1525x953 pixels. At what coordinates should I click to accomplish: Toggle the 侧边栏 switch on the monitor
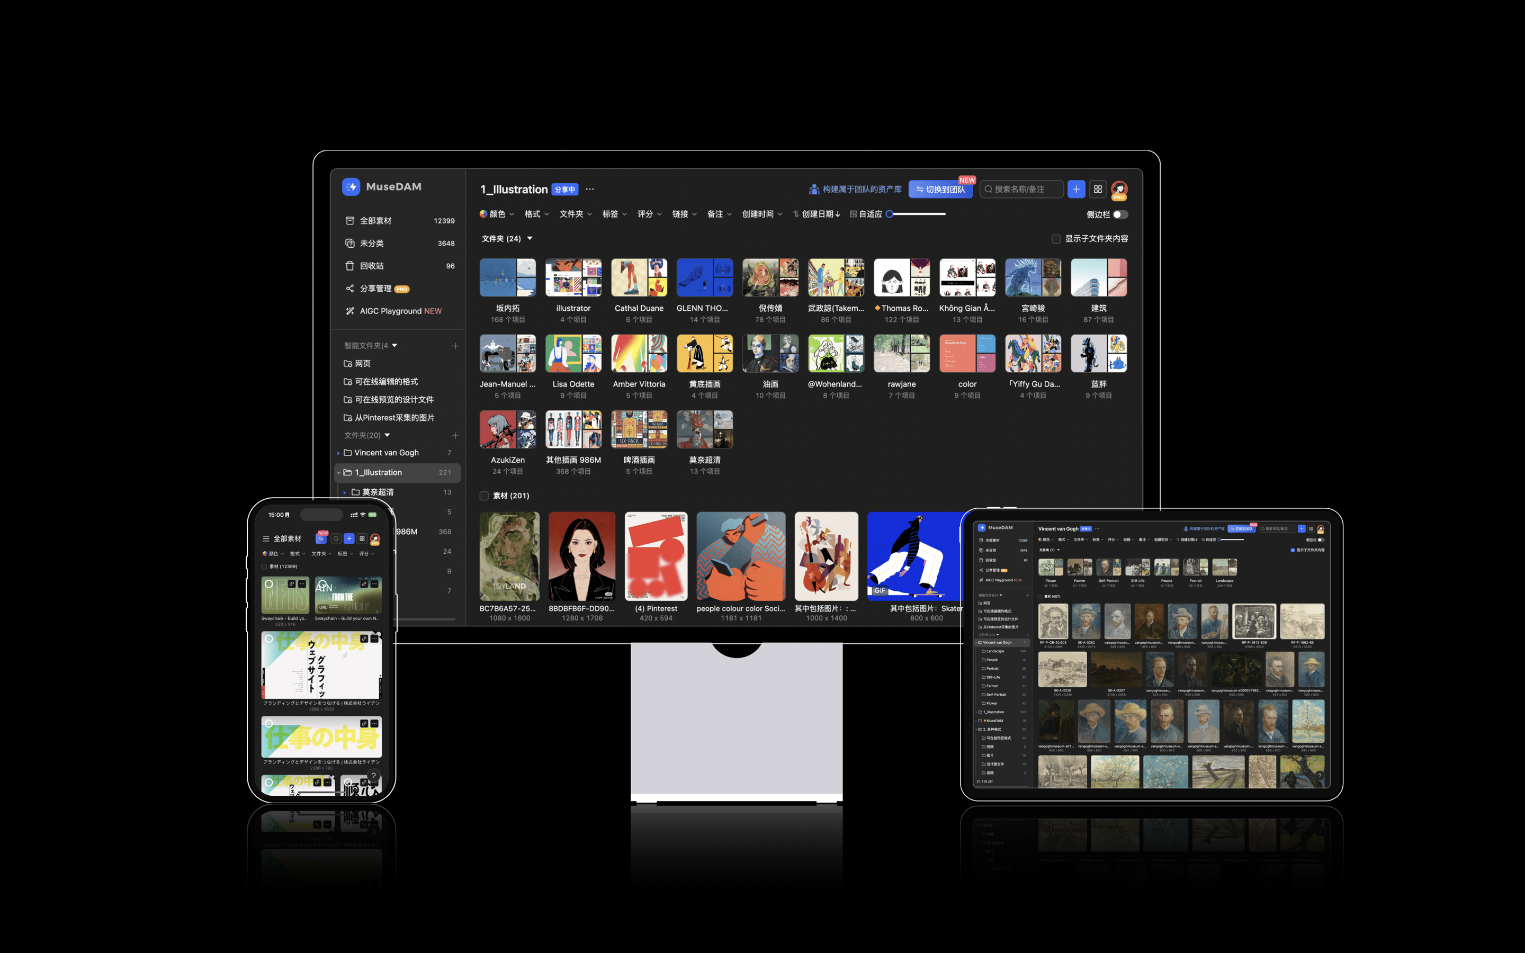[x=1120, y=214]
